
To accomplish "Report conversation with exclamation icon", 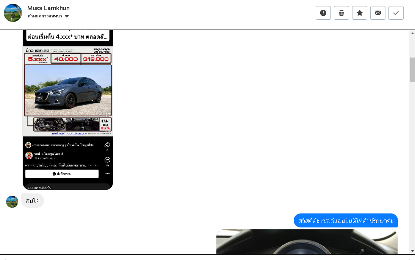I will [323, 13].
